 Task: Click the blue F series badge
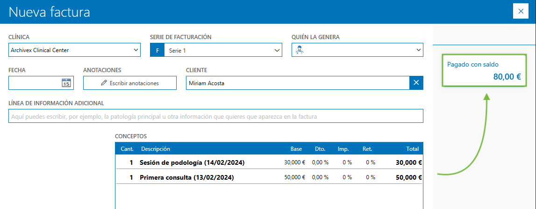tap(157, 50)
